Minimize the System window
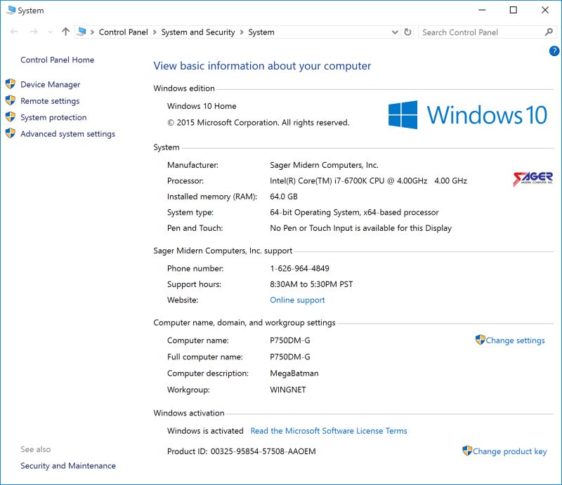Viewport: 562px width, 485px height. tap(482, 10)
